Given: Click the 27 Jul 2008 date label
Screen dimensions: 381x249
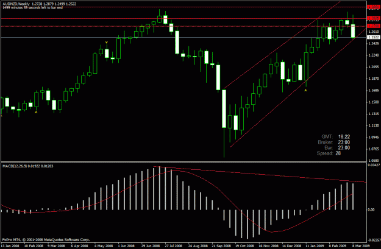Looking at the screenshot, I should pos(174,246).
